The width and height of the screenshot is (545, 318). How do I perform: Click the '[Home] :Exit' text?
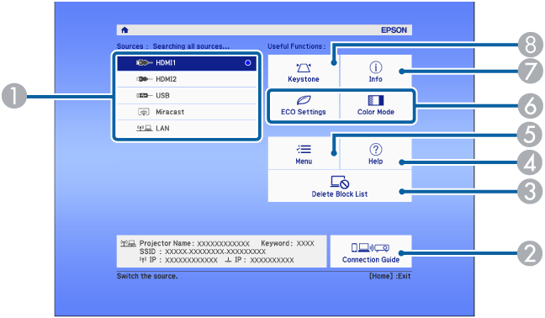(x=389, y=276)
